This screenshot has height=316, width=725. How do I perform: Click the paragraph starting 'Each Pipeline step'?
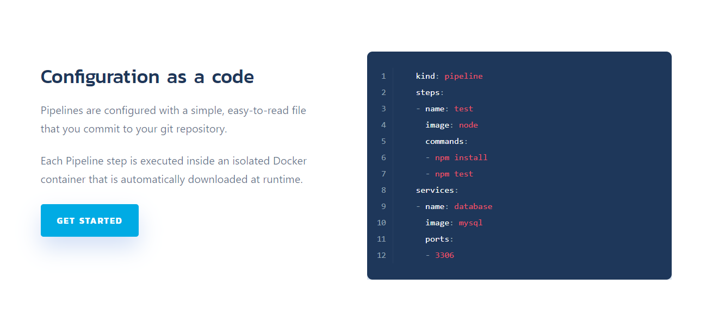click(174, 170)
